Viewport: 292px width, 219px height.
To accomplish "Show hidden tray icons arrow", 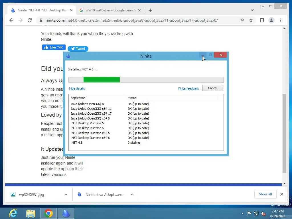I will pyautogui.click(x=242, y=214).
